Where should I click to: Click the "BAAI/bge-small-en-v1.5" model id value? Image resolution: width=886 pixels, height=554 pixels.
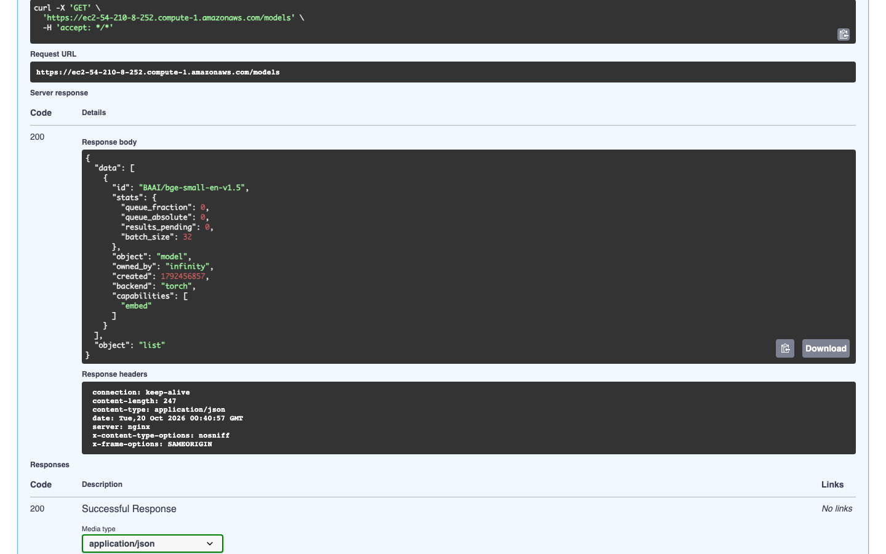pyautogui.click(x=192, y=188)
